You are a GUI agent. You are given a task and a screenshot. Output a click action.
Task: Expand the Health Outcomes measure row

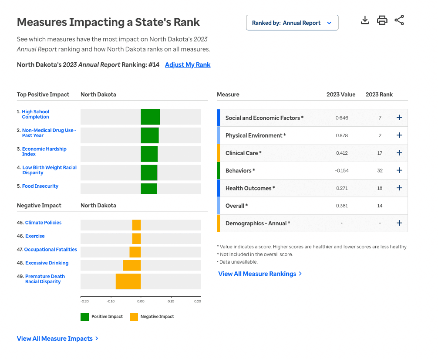[x=399, y=188]
